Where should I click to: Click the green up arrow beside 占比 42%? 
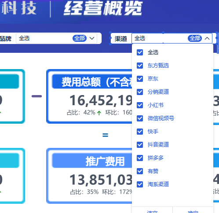[x=99, y=113]
